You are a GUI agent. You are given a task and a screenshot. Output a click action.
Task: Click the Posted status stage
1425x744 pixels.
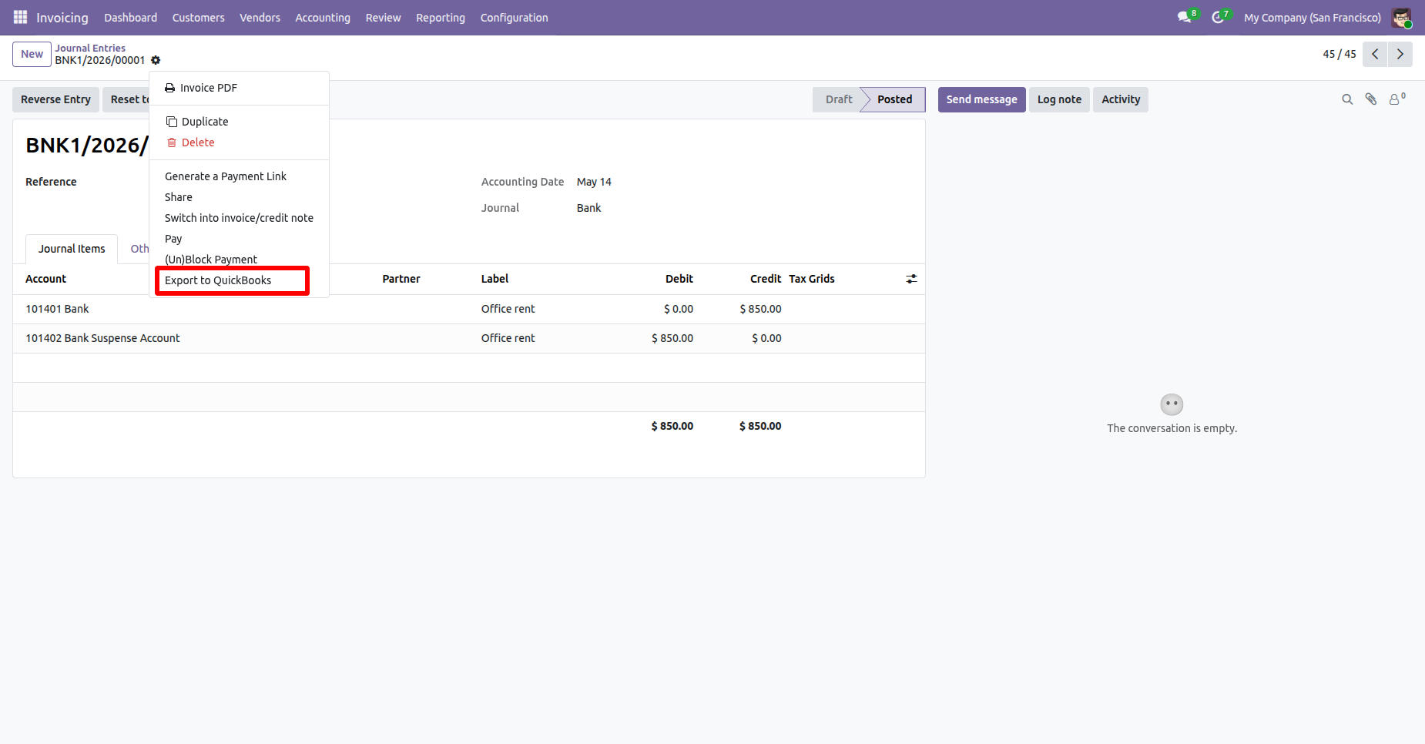click(x=894, y=99)
